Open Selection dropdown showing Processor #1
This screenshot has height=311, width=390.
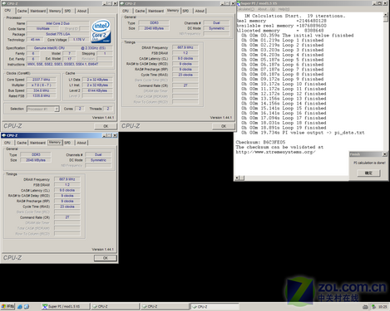point(43,109)
